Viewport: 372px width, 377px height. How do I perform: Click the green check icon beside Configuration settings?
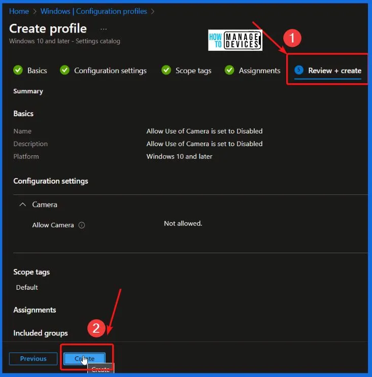tap(64, 70)
